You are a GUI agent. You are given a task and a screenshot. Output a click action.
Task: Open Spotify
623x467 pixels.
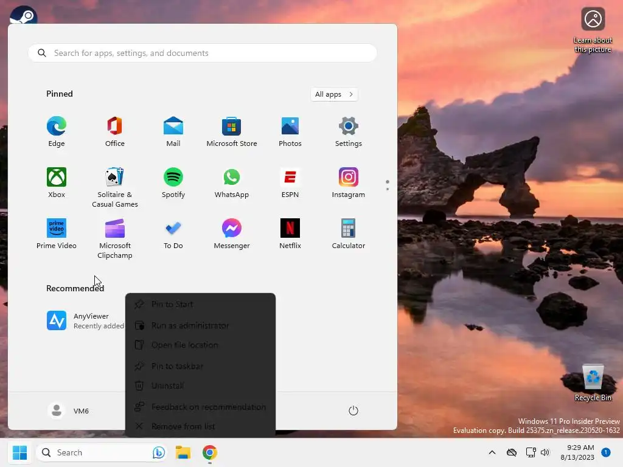(x=173, y=182)
